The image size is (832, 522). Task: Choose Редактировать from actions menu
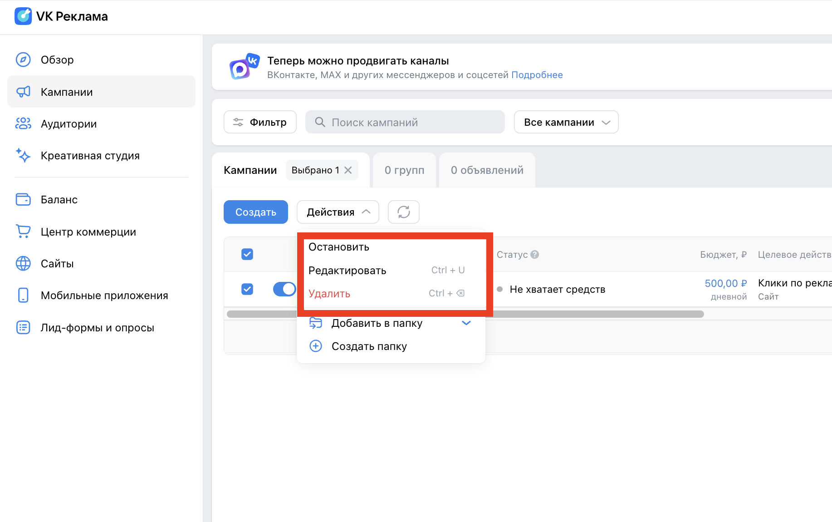pos(347,271)
